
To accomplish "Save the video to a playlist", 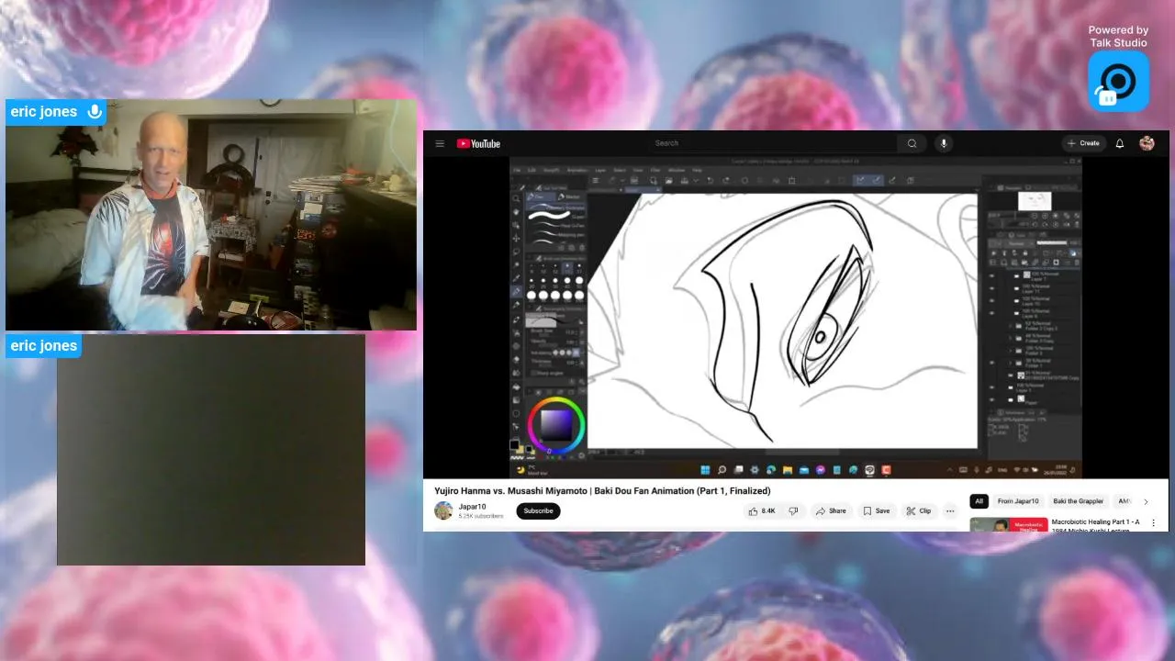I will 877,510.
